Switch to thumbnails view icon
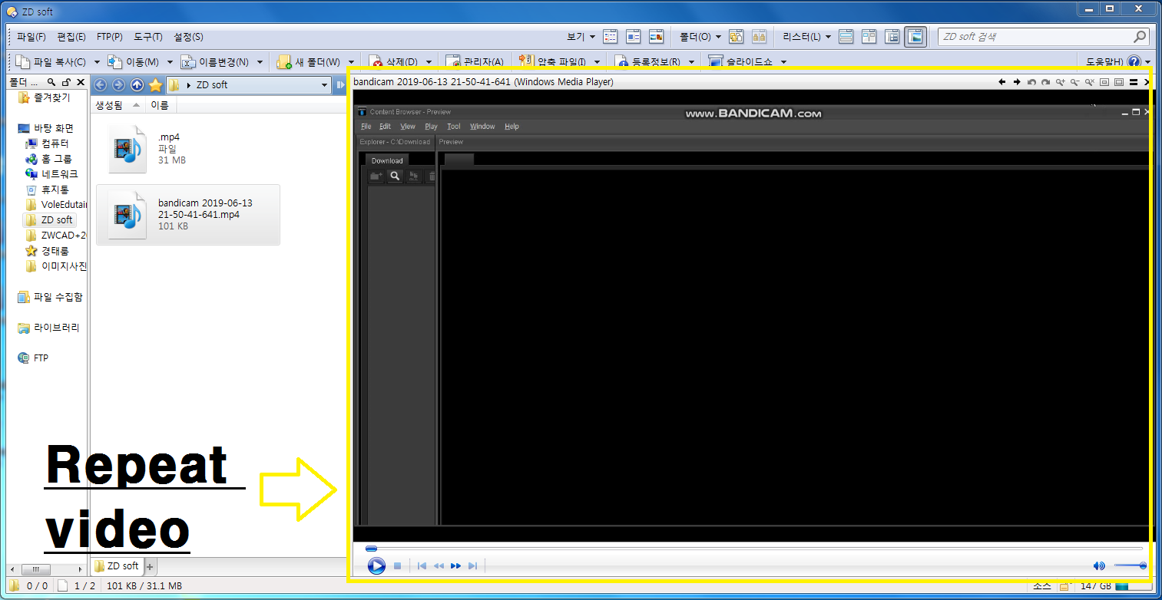 click(x=657, y=37)
